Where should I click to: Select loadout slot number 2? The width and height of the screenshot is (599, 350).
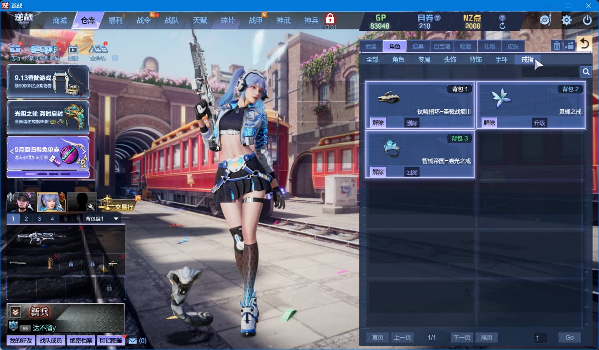[26, 219]
